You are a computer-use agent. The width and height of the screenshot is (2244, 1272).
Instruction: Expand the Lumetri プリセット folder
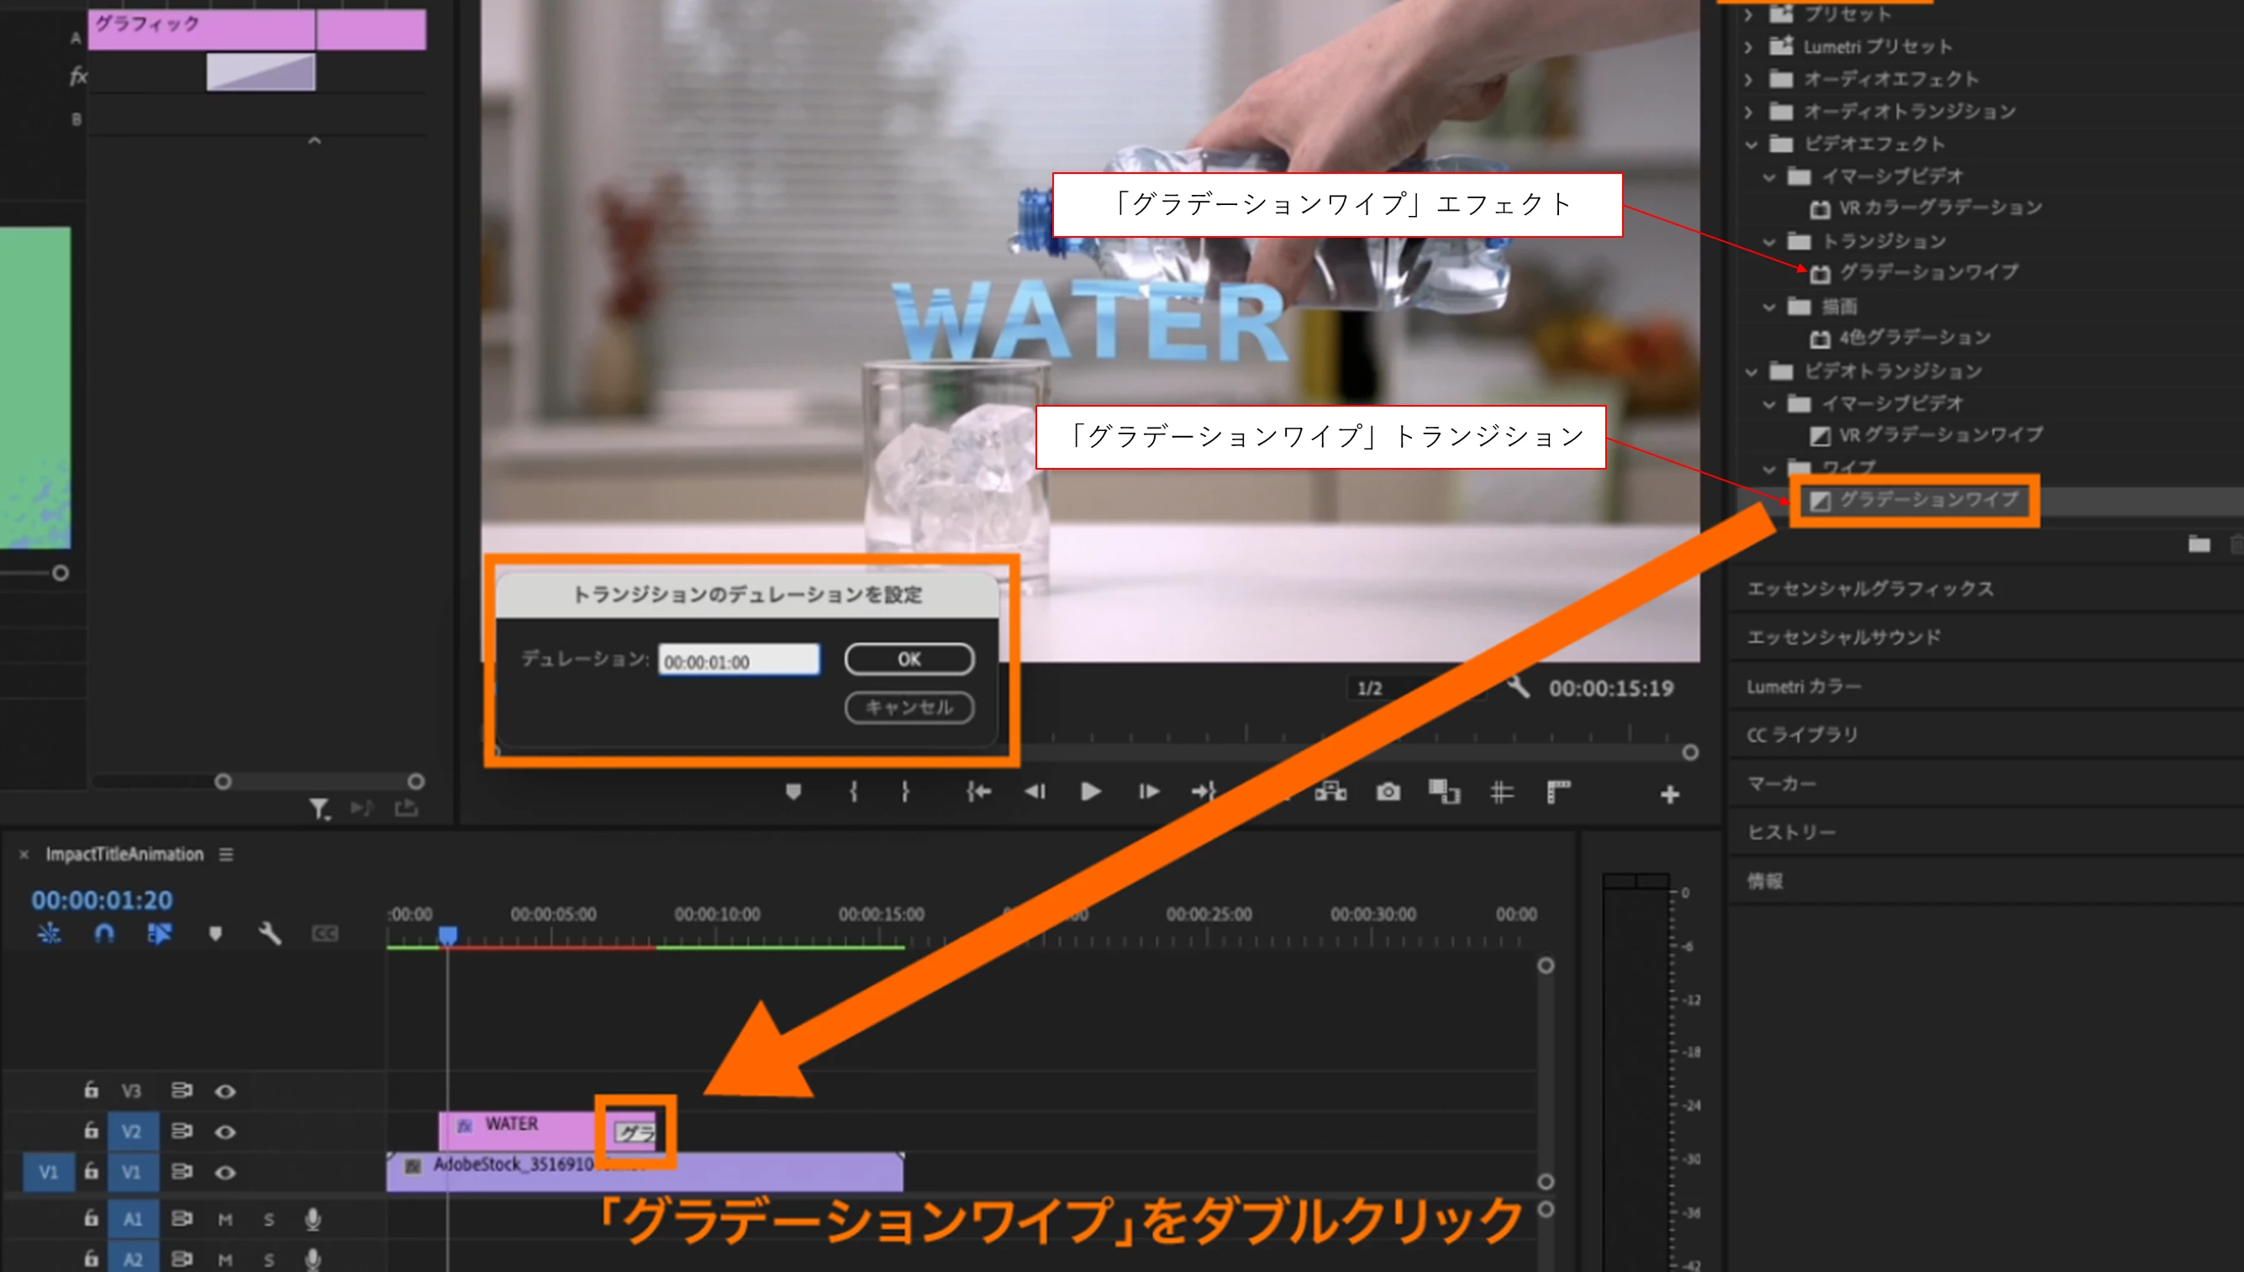coord(1747,46)
